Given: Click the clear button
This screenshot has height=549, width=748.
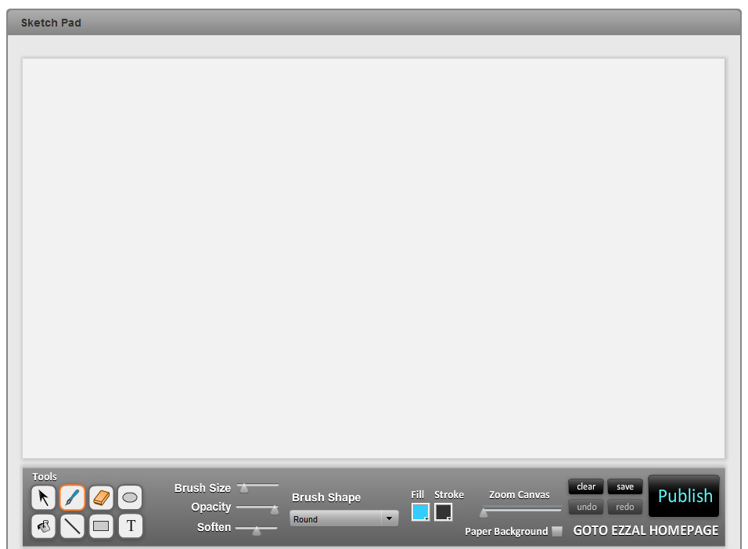Looking at the screenshot, I should click(x=586, y=486).
